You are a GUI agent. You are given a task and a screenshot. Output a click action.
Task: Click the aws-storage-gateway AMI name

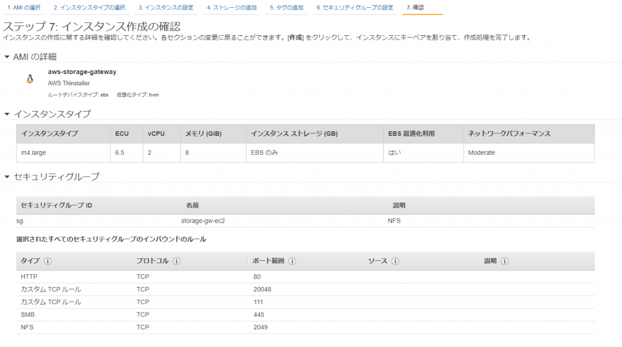(x=82, y=72)
